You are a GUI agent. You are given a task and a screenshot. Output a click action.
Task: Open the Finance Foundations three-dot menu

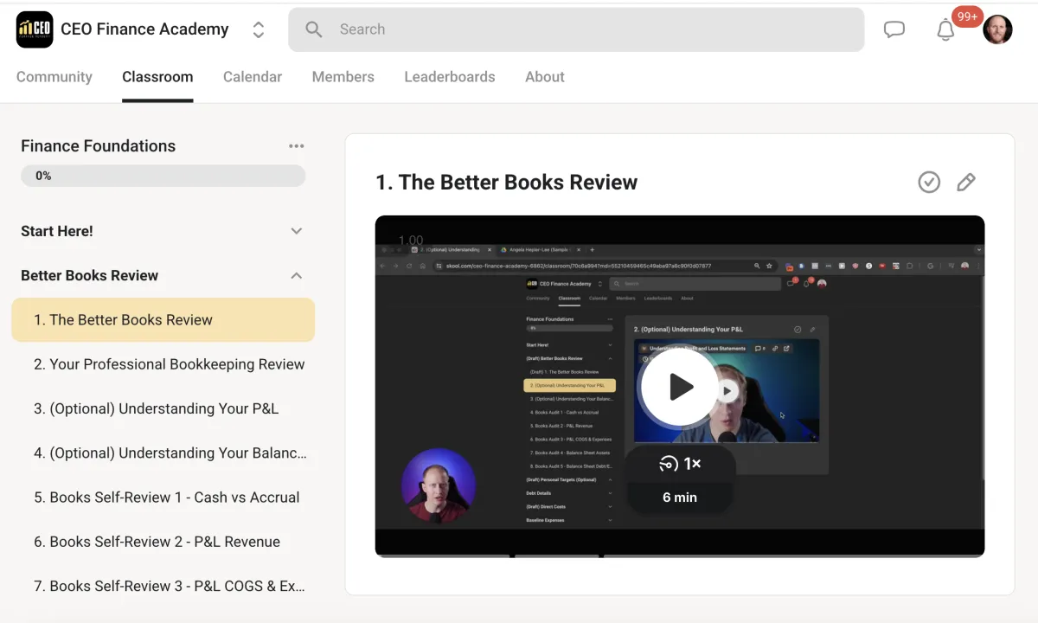[x=297, y=146]
